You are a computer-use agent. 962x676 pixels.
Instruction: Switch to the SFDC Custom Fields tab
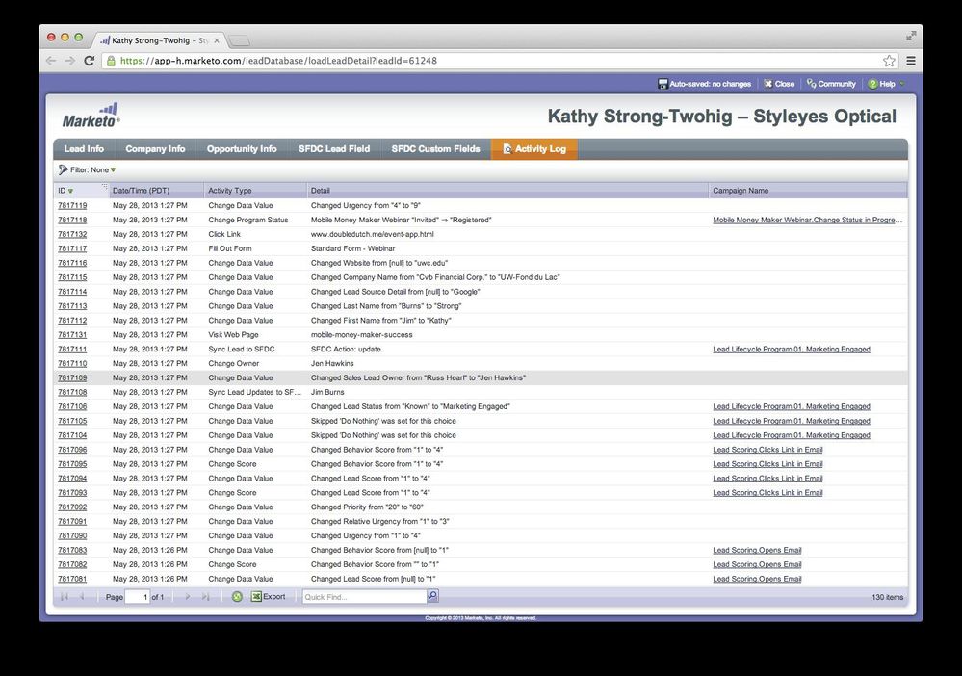click(x=435, y=149)
